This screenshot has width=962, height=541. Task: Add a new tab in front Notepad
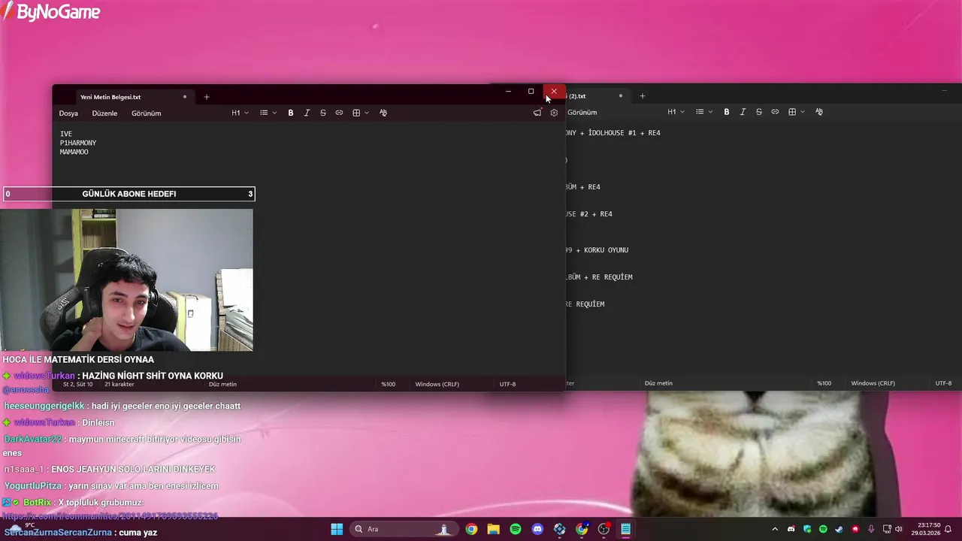[x=207, y=97]
